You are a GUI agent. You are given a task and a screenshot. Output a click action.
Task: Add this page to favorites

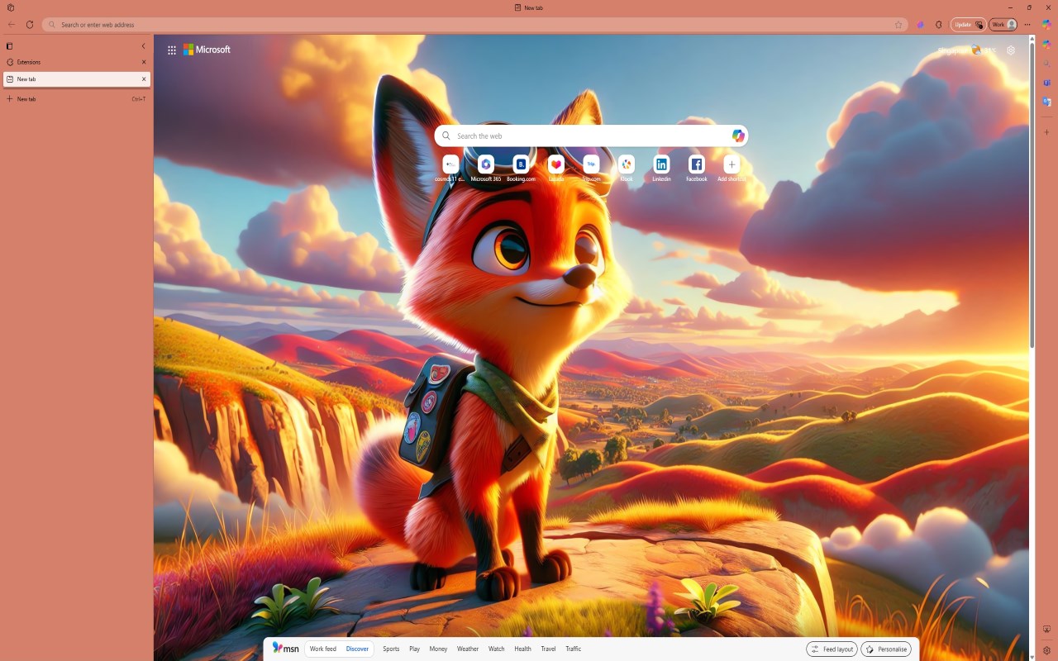[898, 25]
